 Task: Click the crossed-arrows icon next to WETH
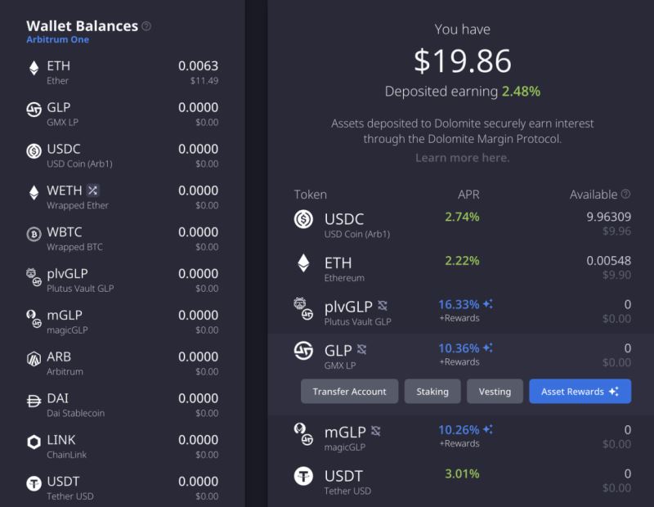[x=92, y=191]
